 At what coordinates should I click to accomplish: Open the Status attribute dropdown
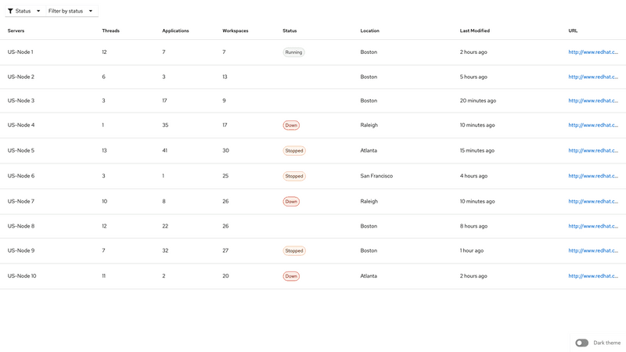point(24,11)
